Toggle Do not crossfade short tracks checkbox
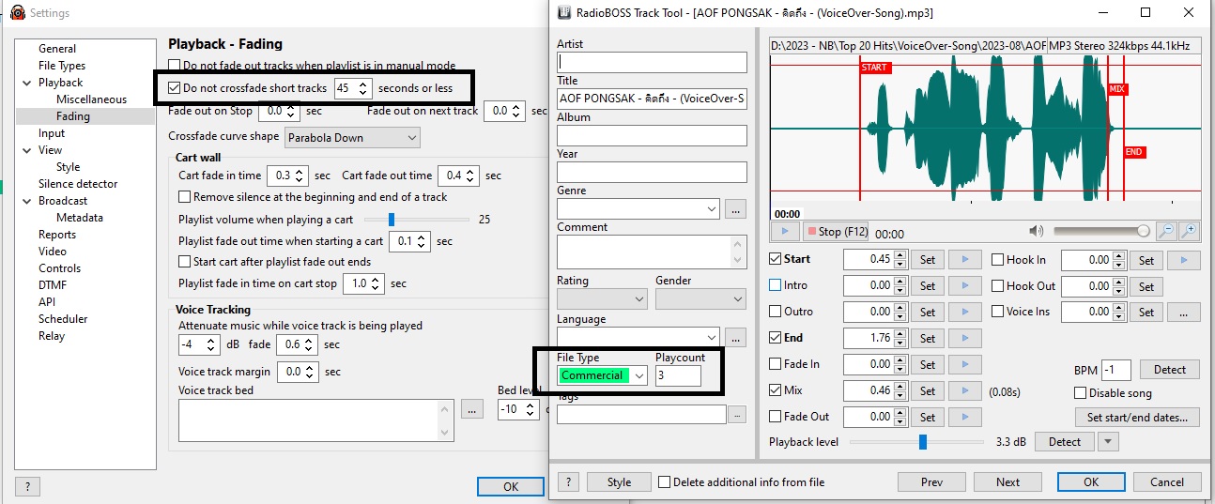This screenshot has width=1215, height=504. 174,88
